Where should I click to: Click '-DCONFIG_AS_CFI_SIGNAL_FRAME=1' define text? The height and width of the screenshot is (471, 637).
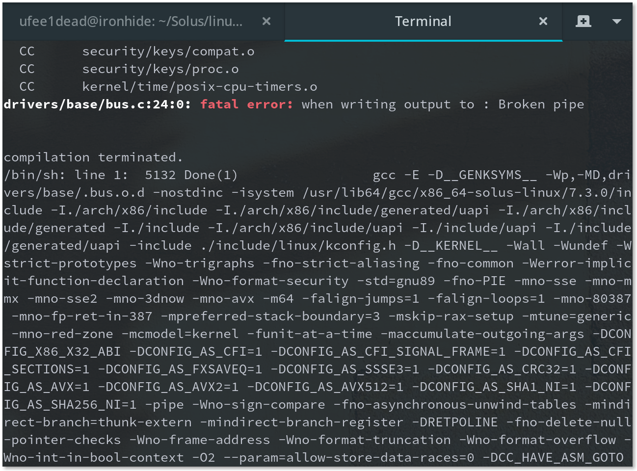[x=388, y=352]
